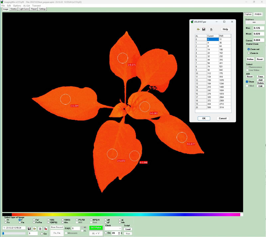Image resolution: width=266 pixels, height=237 pixels.
Task: Select the Zoom in radio option
Action: 248,53
